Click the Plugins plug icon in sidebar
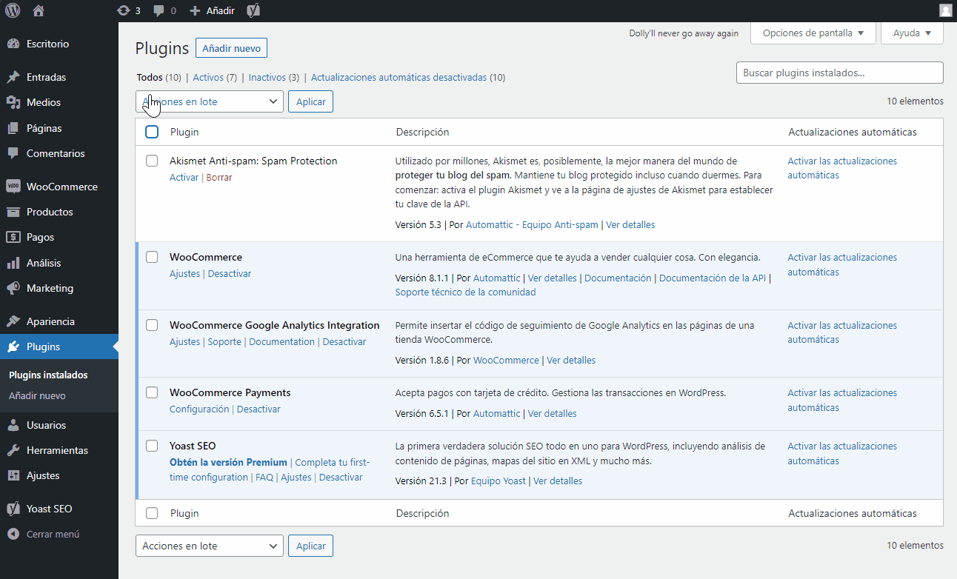This screenshot has width=957, height=579. point(13,347)
